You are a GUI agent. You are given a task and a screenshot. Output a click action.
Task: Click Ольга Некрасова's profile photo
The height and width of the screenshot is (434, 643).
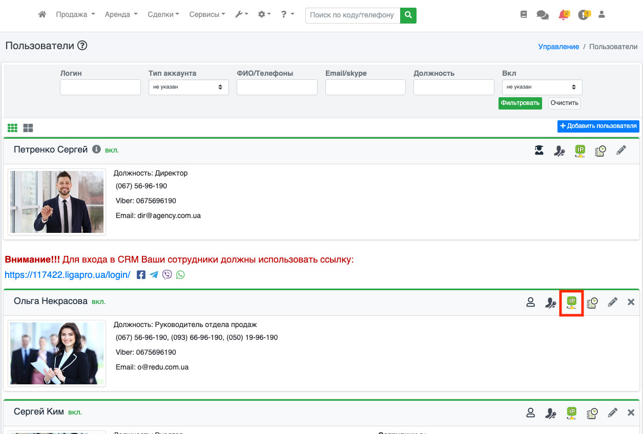click(x=57, y=353)
